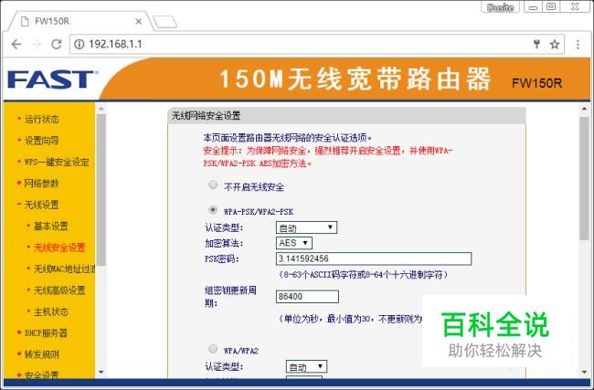594x390 pixels.
Task: Open 设置向导 in the sidebar
Action: click(x=42, y=141)
